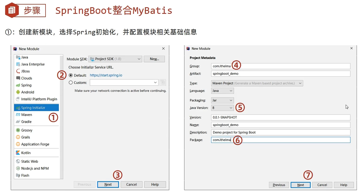Click the Kotlin icon

(18, 152)
